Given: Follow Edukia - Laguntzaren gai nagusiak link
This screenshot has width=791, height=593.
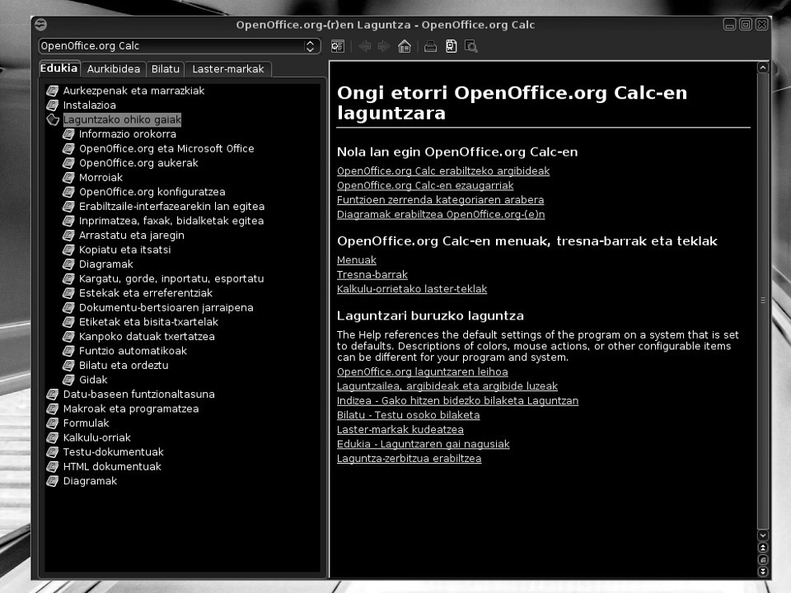Looking at the screenshot, I should click(x=424, y=444).
